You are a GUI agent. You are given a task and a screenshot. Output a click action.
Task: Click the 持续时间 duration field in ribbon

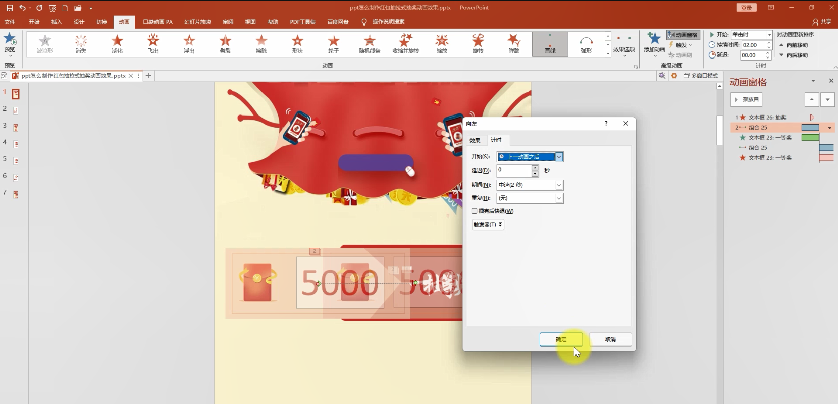pos(753,45)
